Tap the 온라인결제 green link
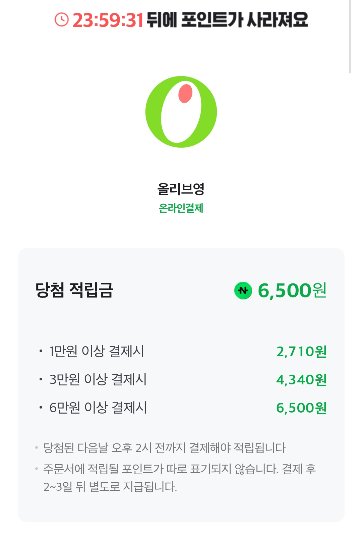This screenshot has width=362, height=536. point(181,208)
